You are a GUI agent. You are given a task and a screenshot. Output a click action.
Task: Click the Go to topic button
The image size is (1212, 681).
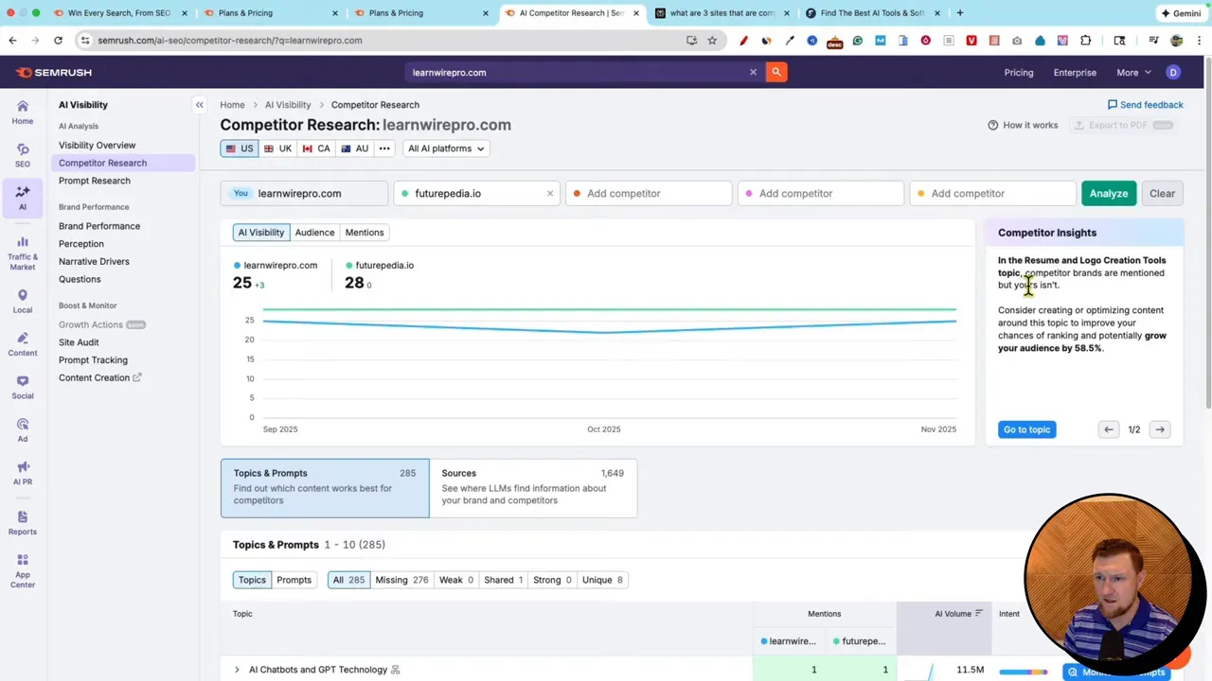click(x=1026, y=429)
